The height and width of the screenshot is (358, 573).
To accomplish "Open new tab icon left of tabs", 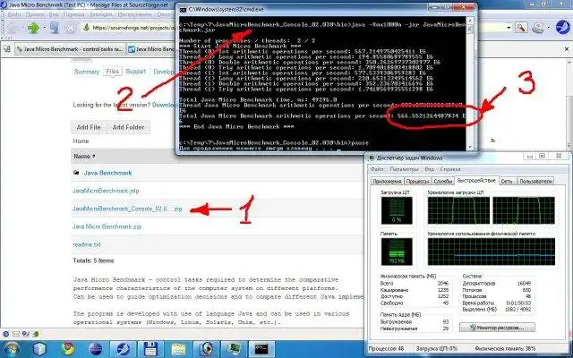I will (6, 49).
